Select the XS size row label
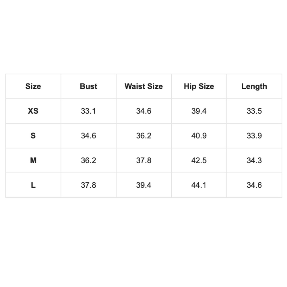This screenshot has height=287, width=287. pyautogui.click(x=33, y=111)
